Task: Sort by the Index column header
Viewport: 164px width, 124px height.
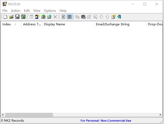Action: tap(11, 24)
